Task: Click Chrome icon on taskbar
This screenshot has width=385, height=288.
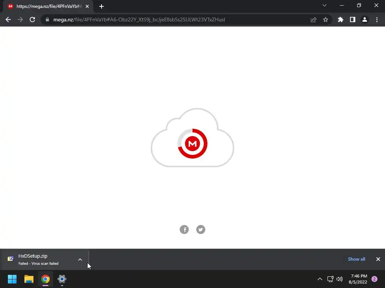Action: click(45, 279)
